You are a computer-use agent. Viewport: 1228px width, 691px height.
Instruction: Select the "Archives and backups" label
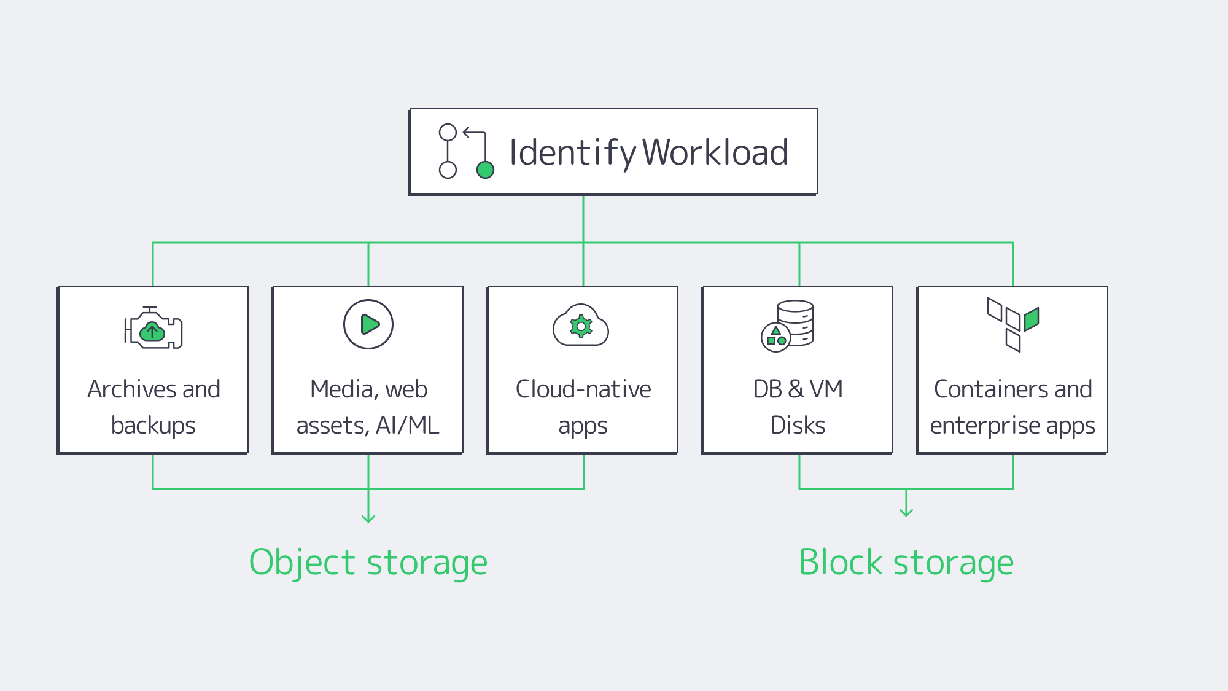(x=153, y=407)
